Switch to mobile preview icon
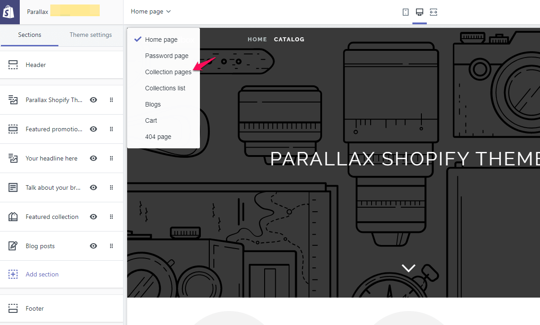 pyautogui.click(x=406, y=12)
